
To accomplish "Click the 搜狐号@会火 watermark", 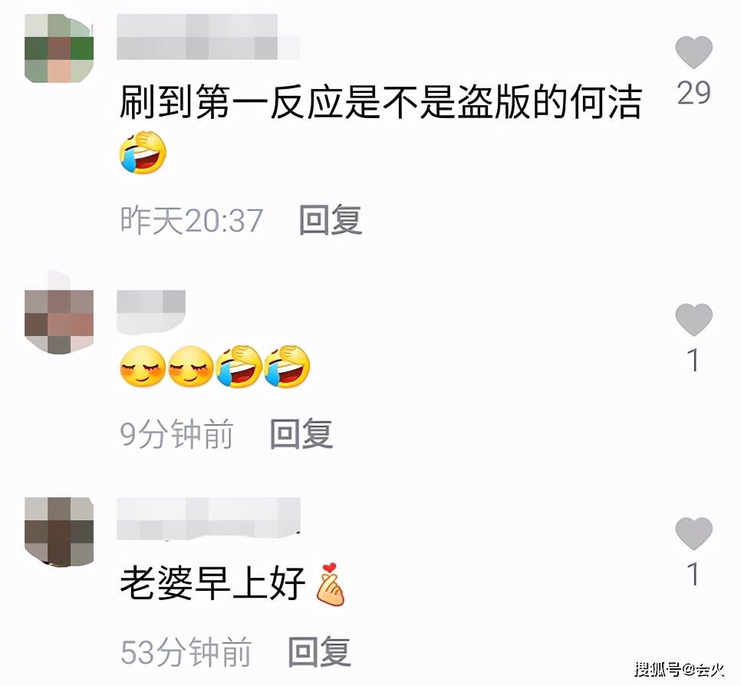I will [680, 669].
